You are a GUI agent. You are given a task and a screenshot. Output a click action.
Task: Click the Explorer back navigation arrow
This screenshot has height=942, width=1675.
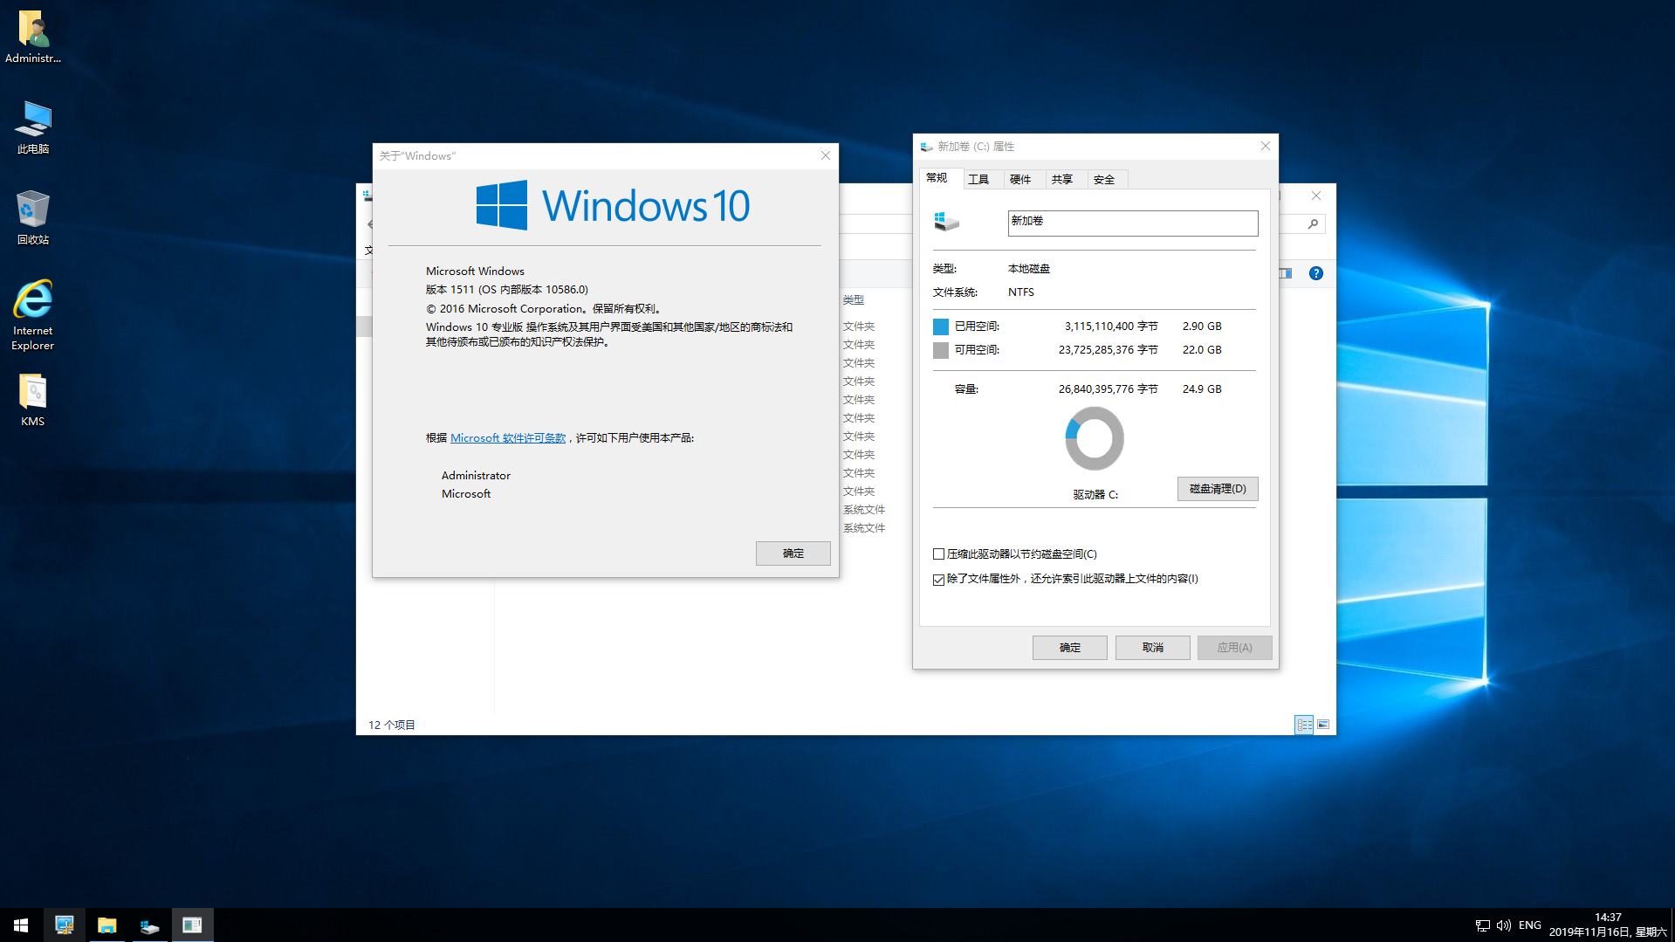[x=370, y=224]
